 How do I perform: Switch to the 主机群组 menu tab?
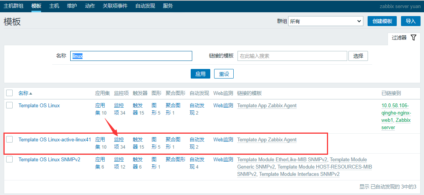coord(13,6)
